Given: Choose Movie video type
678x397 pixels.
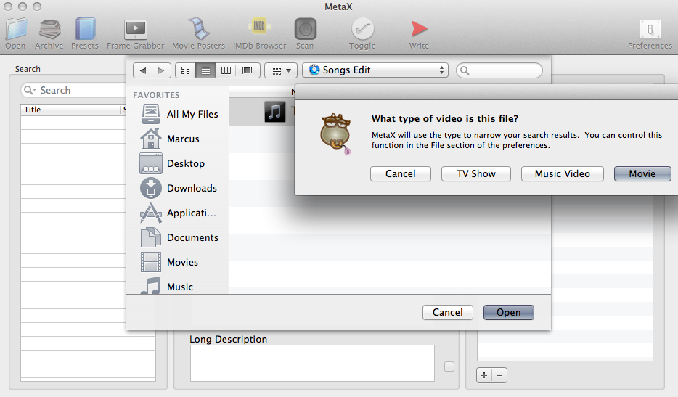Looking at the screenshot, I should 642,174.
